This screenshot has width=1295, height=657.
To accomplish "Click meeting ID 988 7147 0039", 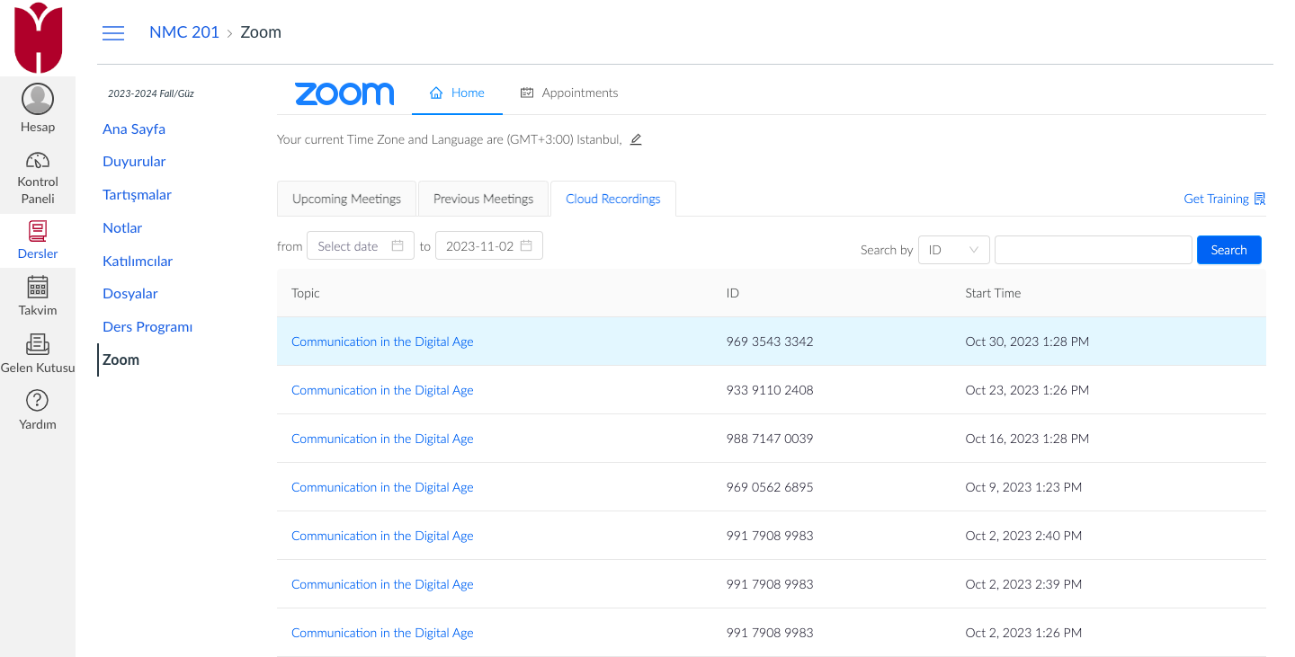I will click(x=770, y=439).
